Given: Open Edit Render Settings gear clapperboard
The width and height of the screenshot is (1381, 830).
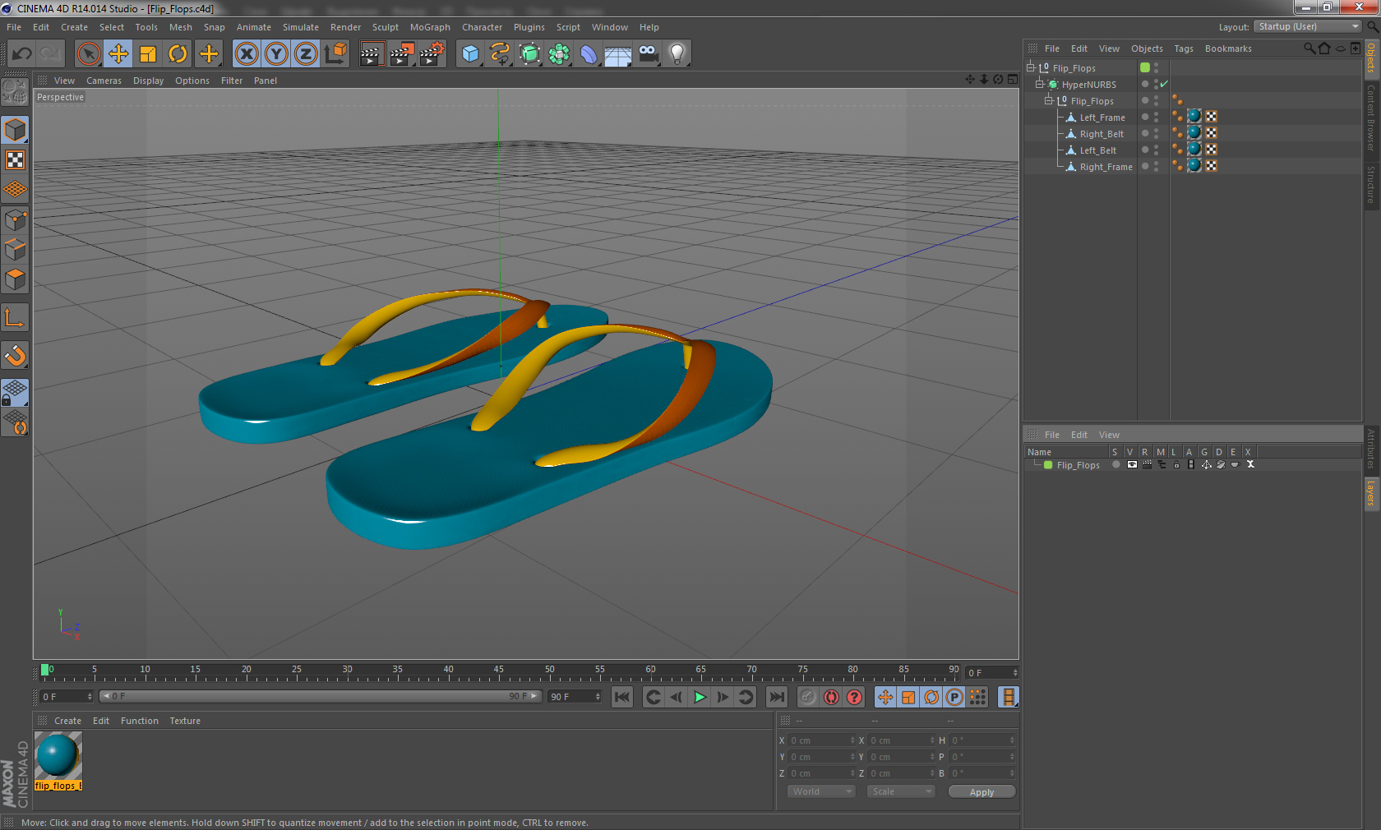Looking at the screenshot, I should (x=432, y=54).
